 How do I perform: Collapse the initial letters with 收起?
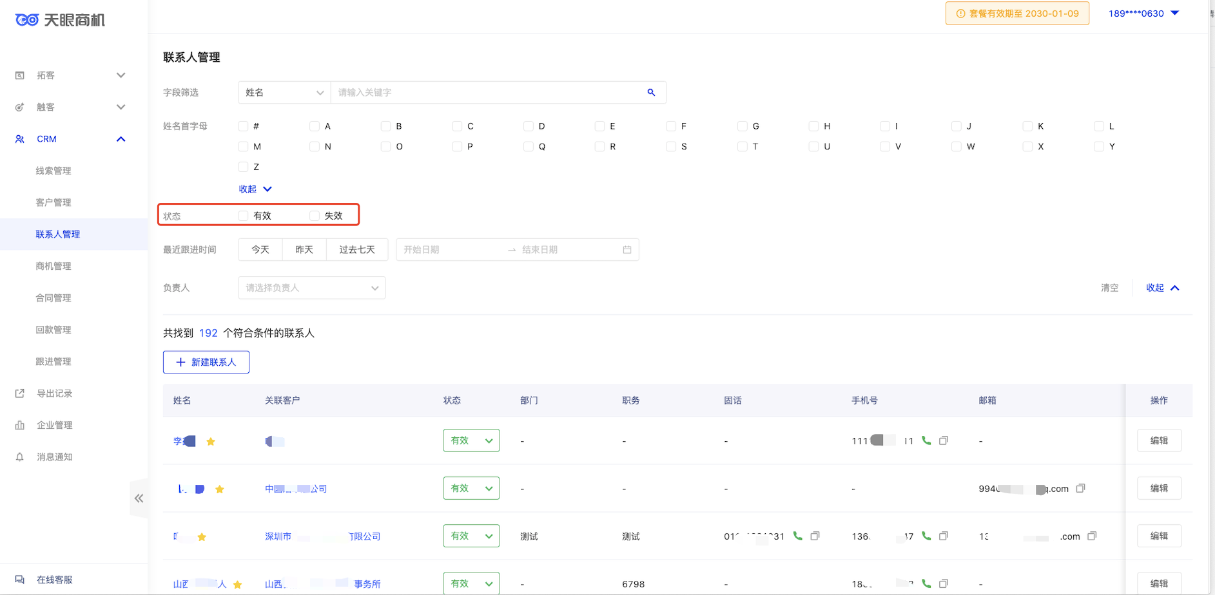tap(255, 189)
